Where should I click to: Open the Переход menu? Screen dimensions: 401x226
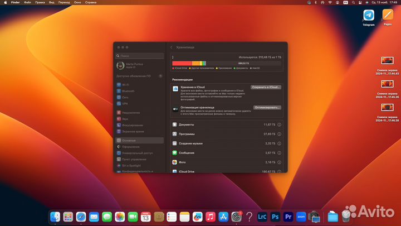[x=64, y=2]
